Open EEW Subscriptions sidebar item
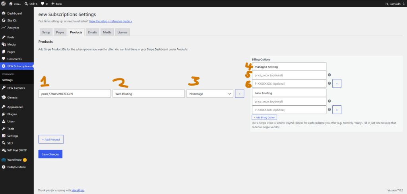This screenshot has width=407, height=194. pos(17,66)
